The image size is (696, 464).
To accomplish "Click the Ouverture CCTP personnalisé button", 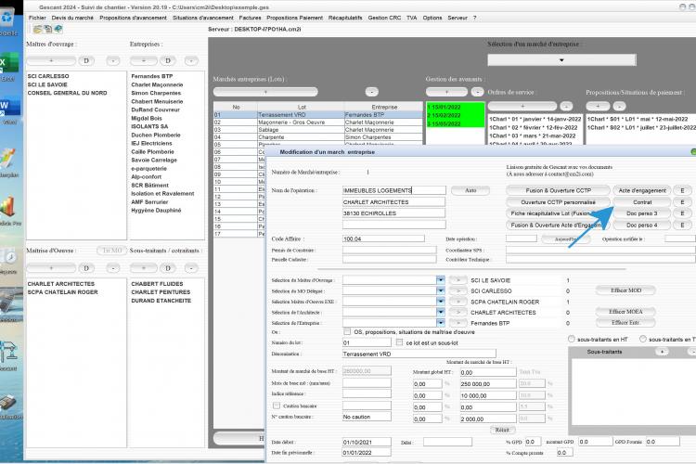I will click(558, 202).
